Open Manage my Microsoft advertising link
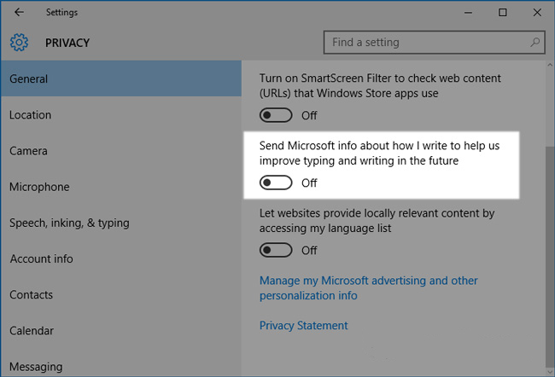 [x=369, y=288]
